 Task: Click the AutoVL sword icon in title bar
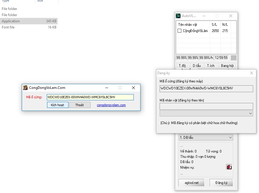tap(178, 16)
